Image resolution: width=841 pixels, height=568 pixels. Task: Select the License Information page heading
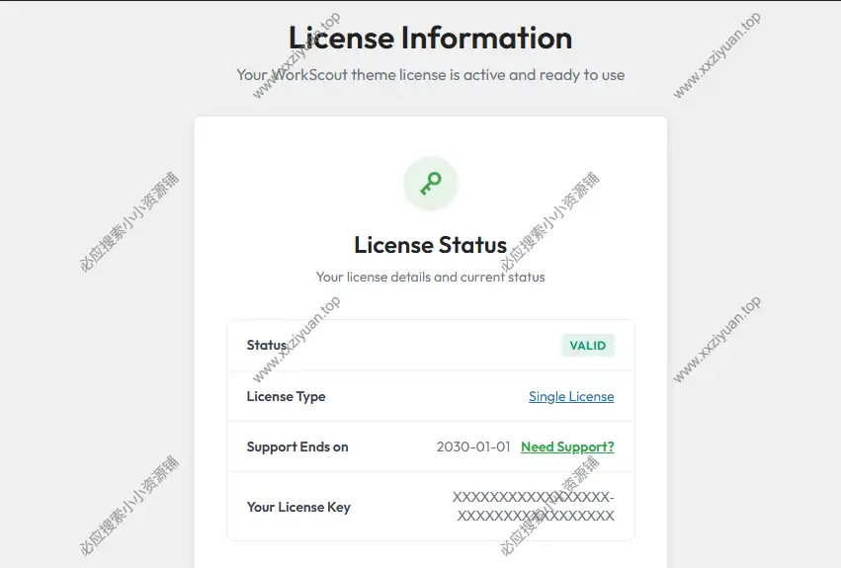coord(430,39)
